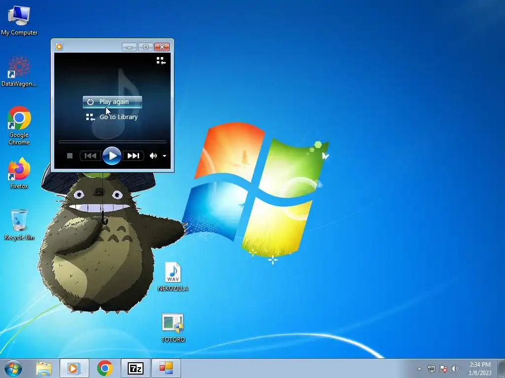Open Go to Library link
The width and height of the screenshot is (505, 378).
(112, 117)
